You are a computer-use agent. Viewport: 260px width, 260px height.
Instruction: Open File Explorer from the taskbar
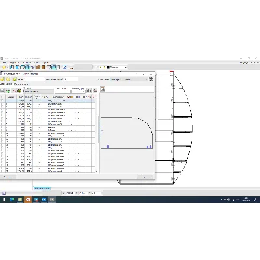click(20, 200)
